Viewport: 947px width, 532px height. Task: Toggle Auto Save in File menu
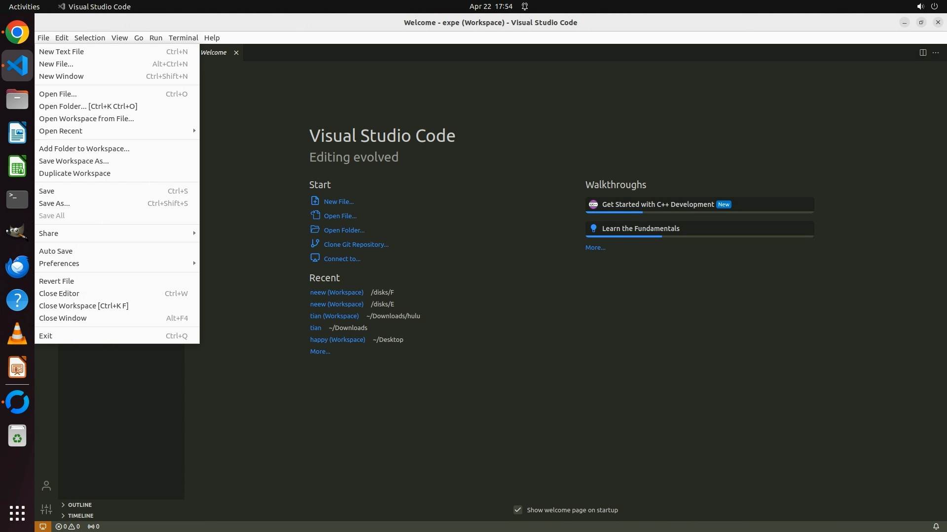pos(56,251)
